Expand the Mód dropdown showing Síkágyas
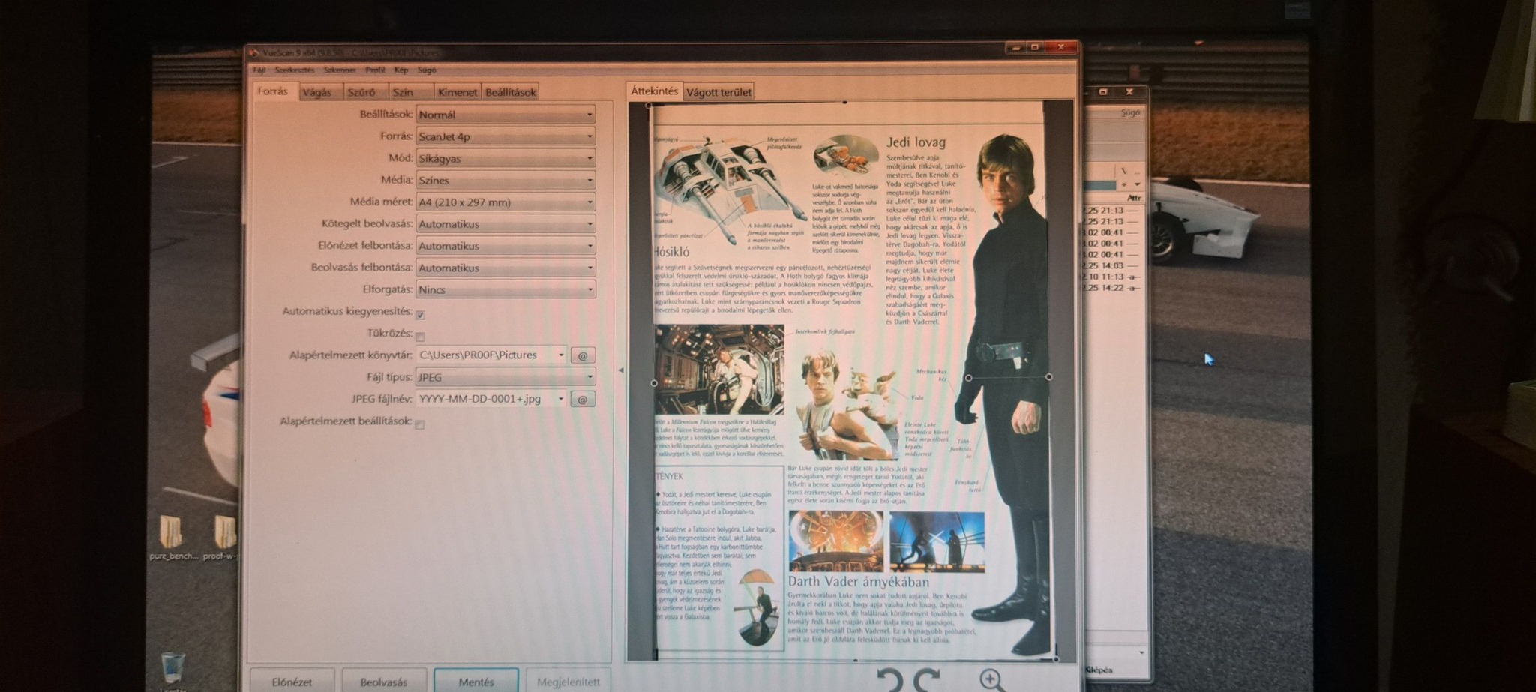 [x=505, y=158]
